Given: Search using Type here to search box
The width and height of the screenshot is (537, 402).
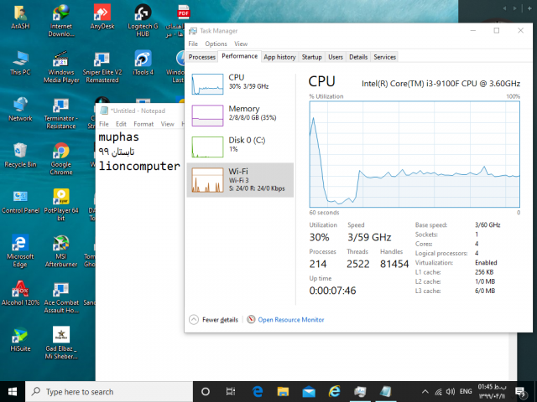Looking at the screenshot, I should click(x=109, y=392).
